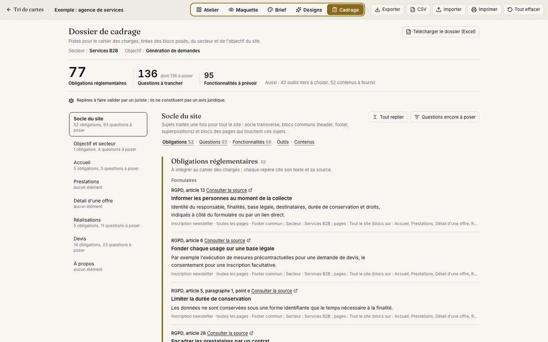Jump to the Outils anchor
The width and height of the screenshot is (548, 342).
point(283,142)
